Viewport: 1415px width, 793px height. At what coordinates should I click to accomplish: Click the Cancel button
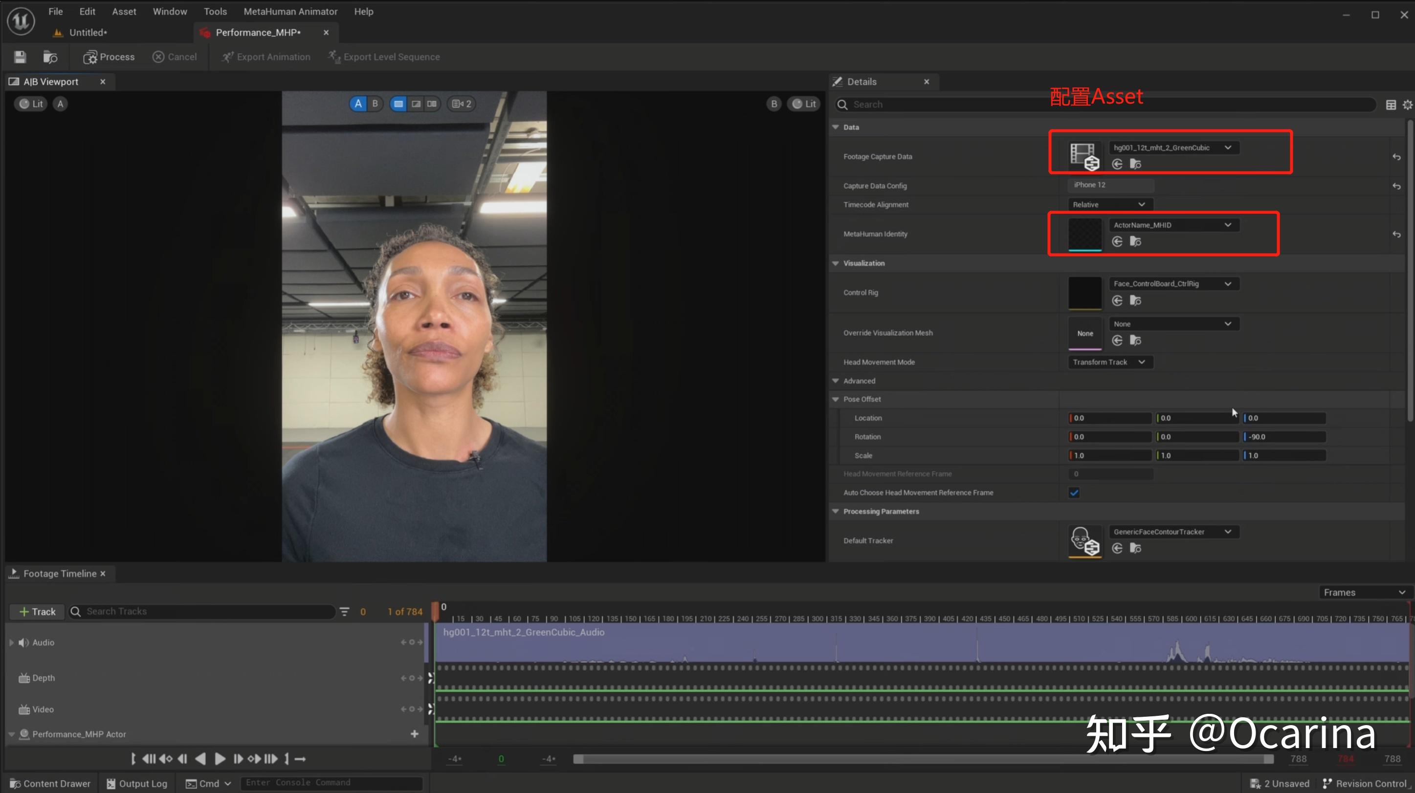[175, 57]
